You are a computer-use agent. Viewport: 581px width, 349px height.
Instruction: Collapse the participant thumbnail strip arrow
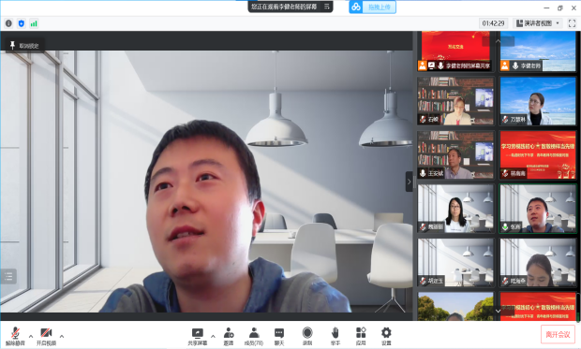[x=410, y=182]
